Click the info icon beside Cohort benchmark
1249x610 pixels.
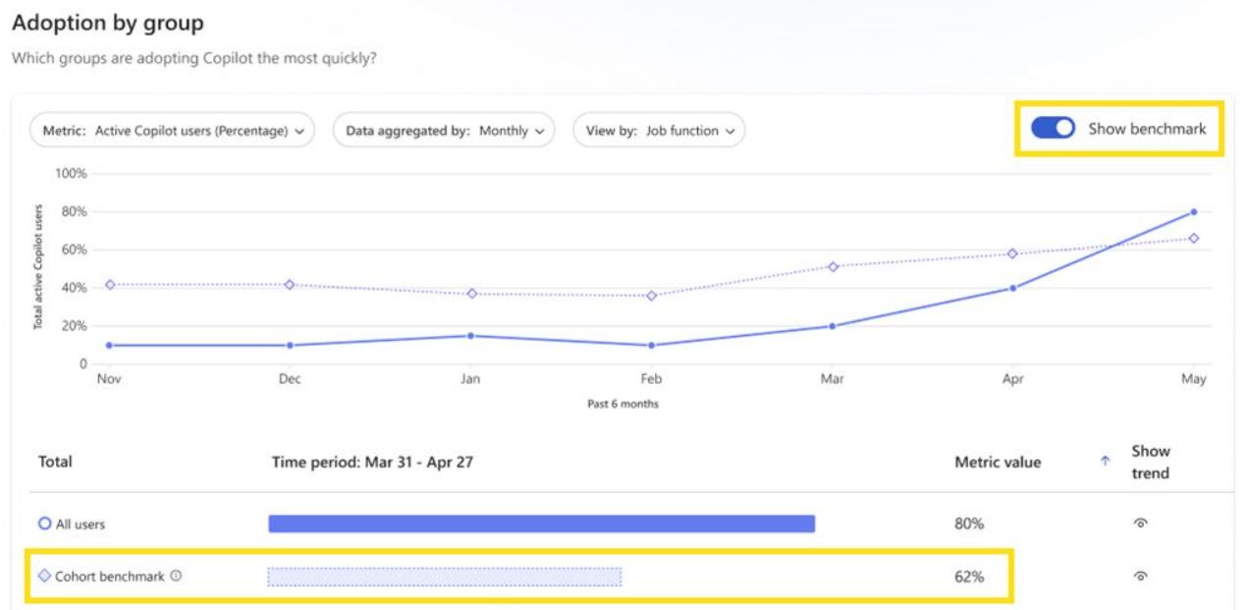pyautogui.click(x=177, y=576)
